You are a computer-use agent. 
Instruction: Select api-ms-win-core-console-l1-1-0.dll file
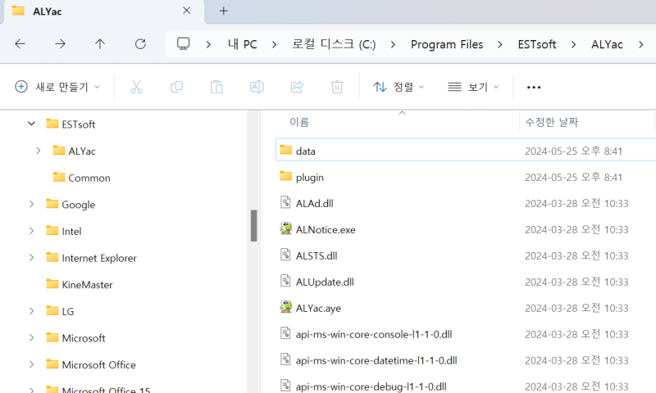[x=374, y=334]
